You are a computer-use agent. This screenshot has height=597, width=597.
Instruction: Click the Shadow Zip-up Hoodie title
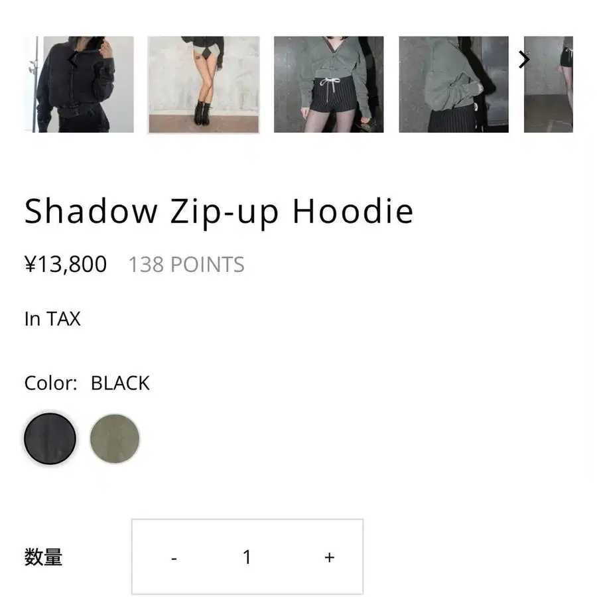(219, 212)
